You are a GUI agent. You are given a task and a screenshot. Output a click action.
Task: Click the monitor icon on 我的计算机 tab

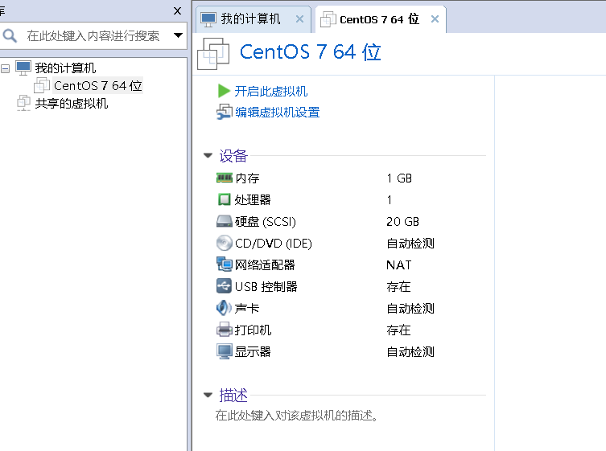coord(208,19)
